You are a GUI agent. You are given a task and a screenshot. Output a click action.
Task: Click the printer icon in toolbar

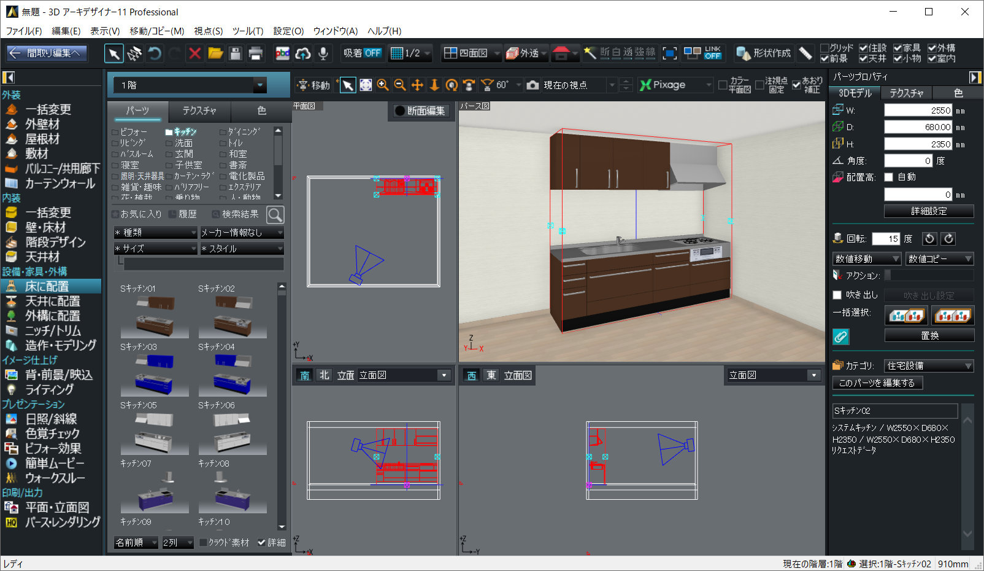point(256,53)
